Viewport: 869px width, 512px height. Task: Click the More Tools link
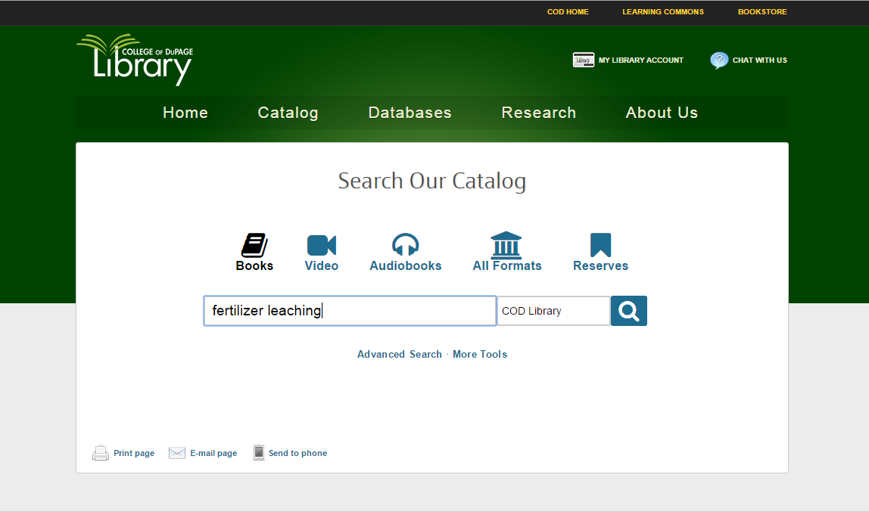tap(480, 354)
